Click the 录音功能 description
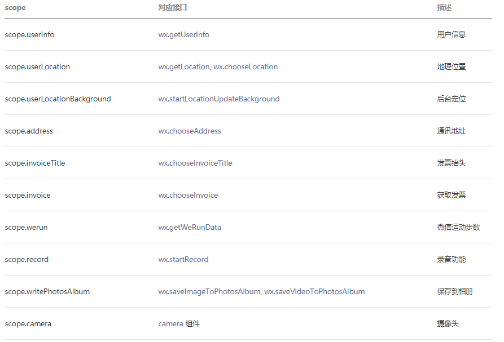 click(452, 259)
